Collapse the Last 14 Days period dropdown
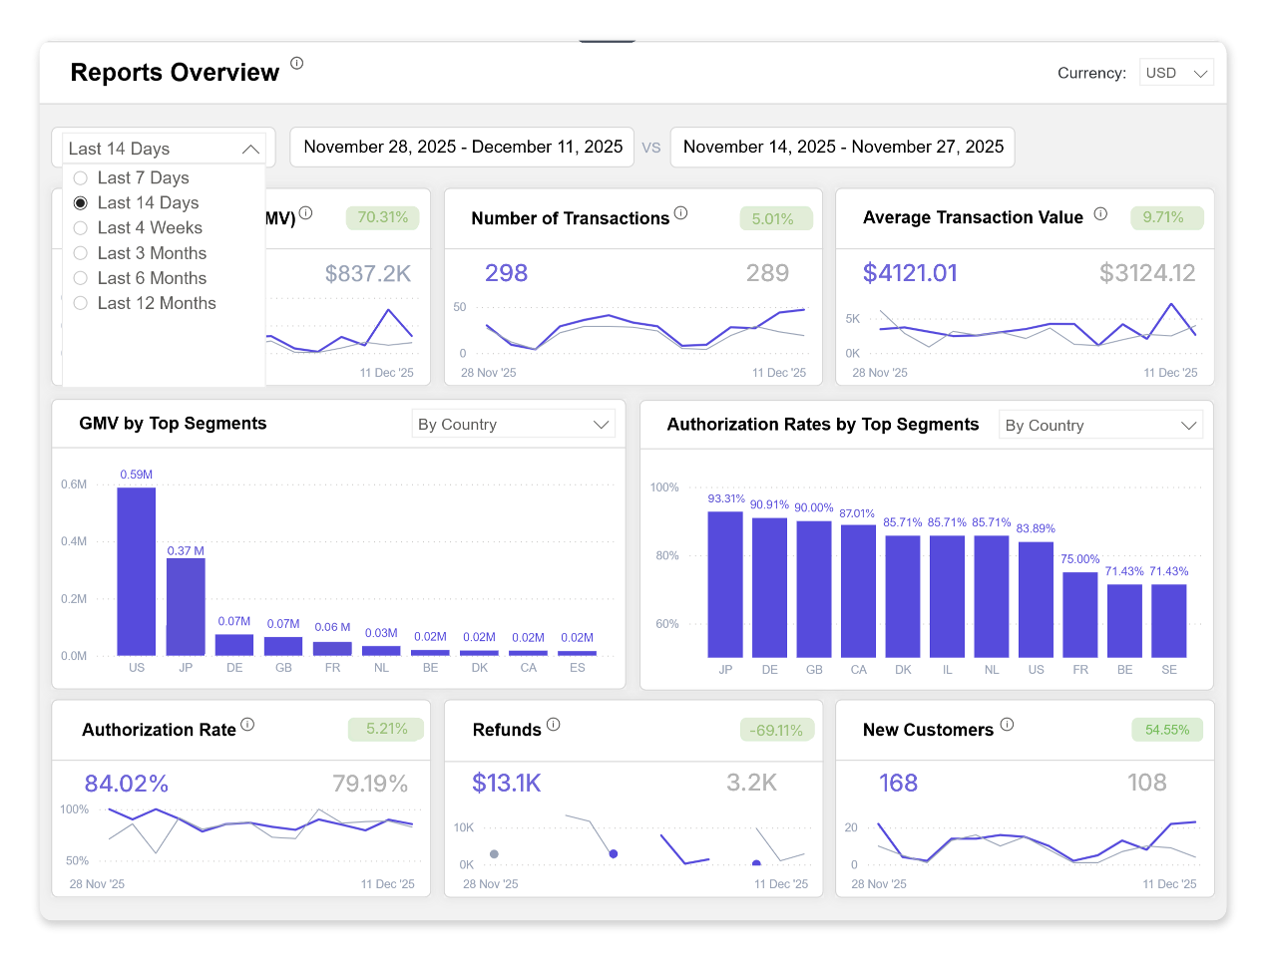This screenshot has height=960, width=1267. point(164,149)
